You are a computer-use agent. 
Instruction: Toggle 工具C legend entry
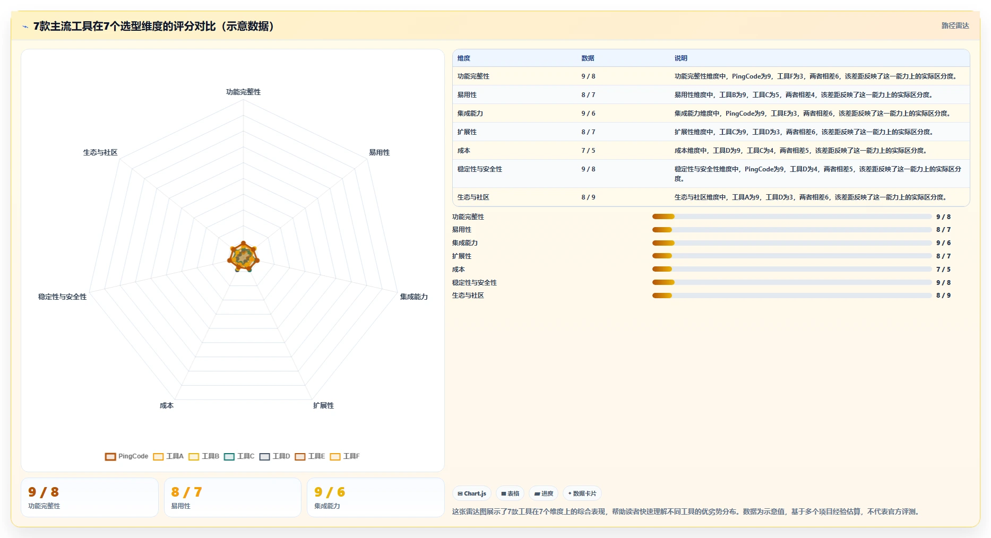pos(239,456)
